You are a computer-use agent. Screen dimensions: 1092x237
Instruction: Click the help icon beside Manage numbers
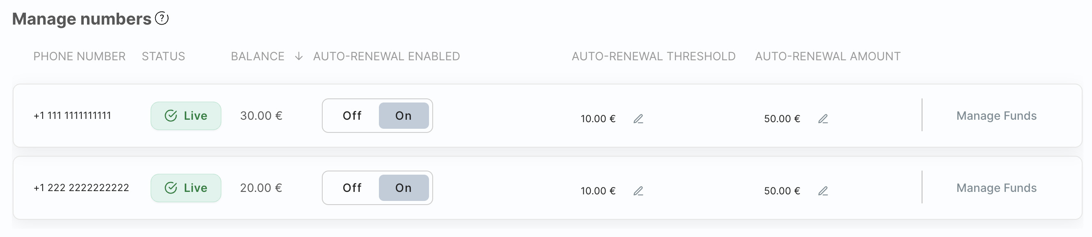(x=161, y=18)
